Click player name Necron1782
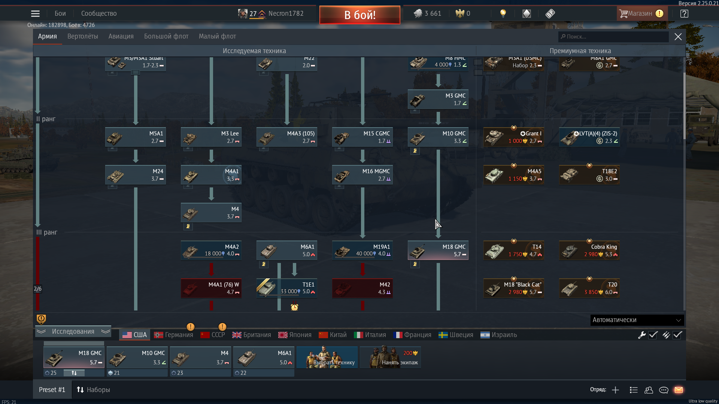Screen dimensions: 719x404 click(286, 14)
